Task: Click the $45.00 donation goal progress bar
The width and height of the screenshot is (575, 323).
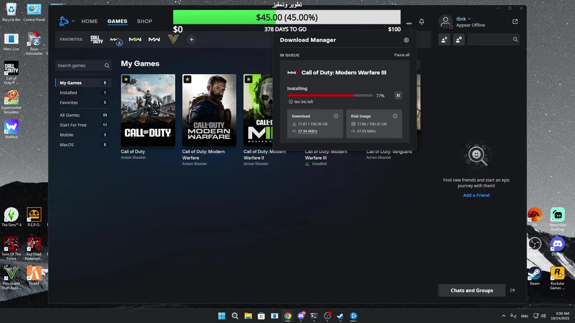Action: click(287, 17)
